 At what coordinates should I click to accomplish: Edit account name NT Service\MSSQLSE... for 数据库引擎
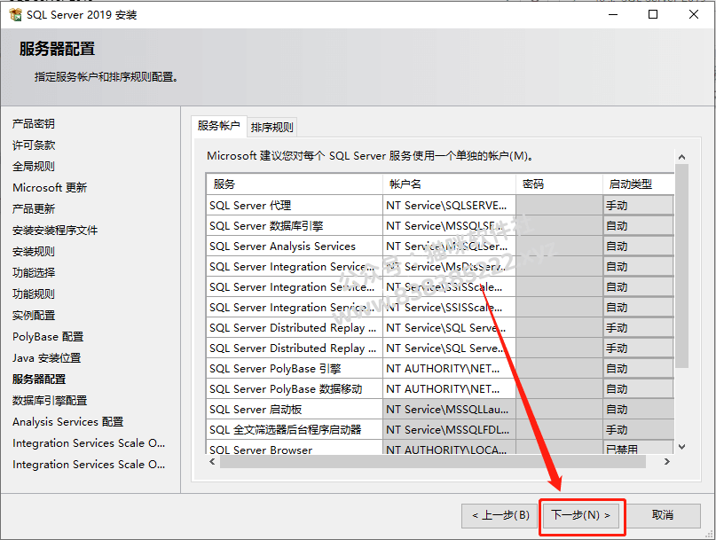(449, 226)
